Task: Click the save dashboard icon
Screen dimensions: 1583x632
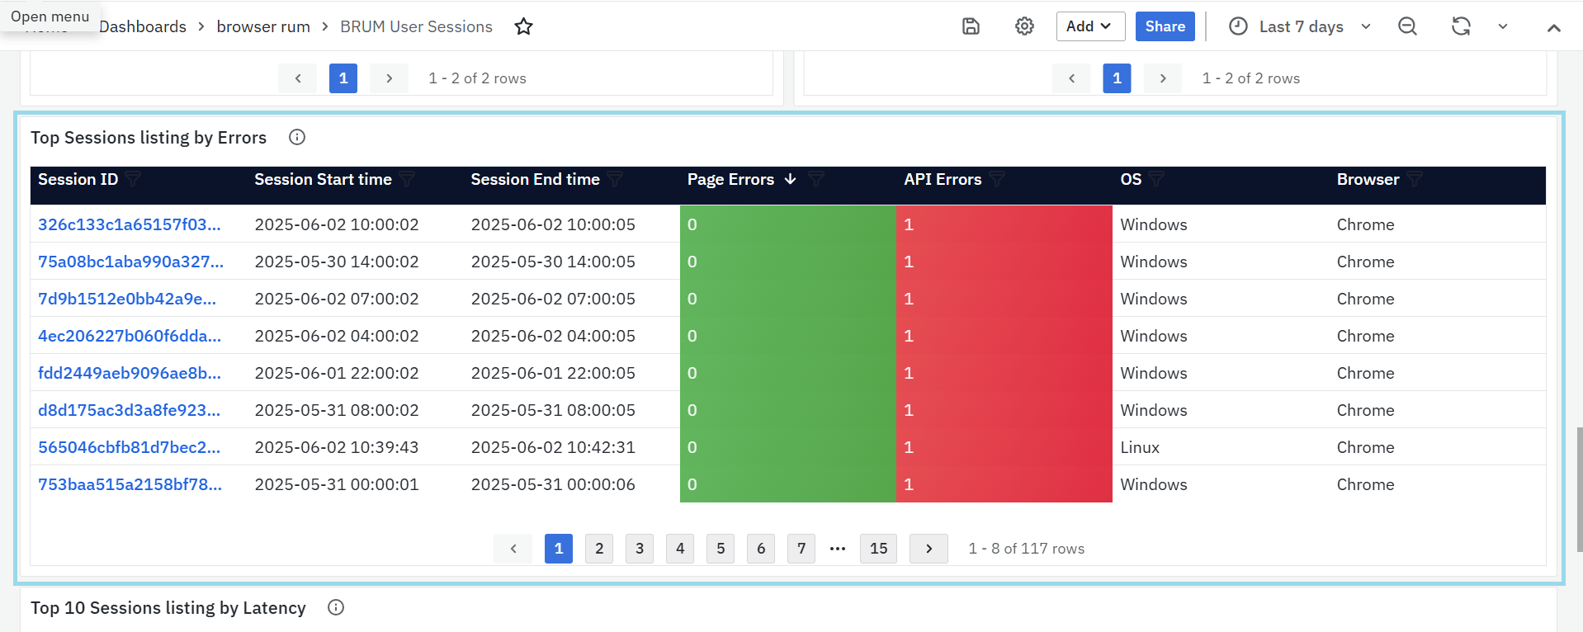Action: [971, 26]
